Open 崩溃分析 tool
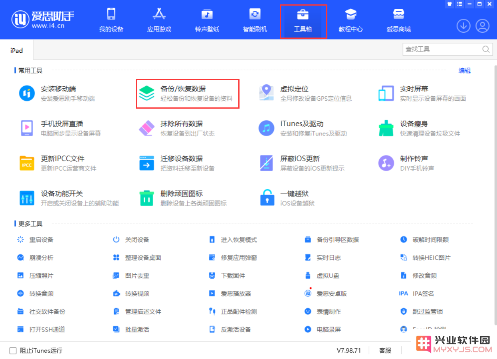497x359 pixels. click(35, 258)
